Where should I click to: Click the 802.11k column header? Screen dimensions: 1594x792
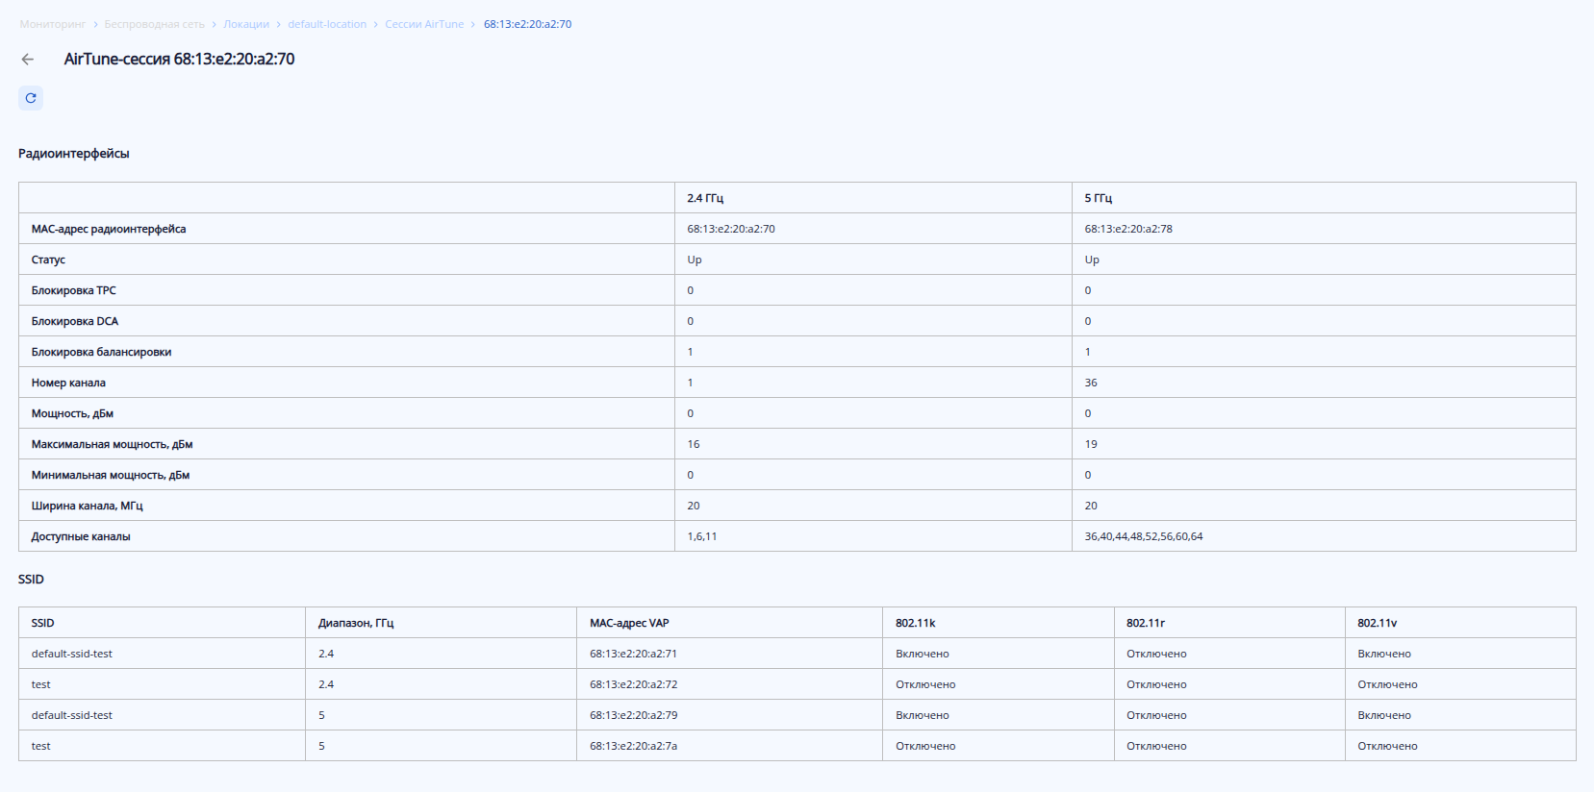(915, 623)
